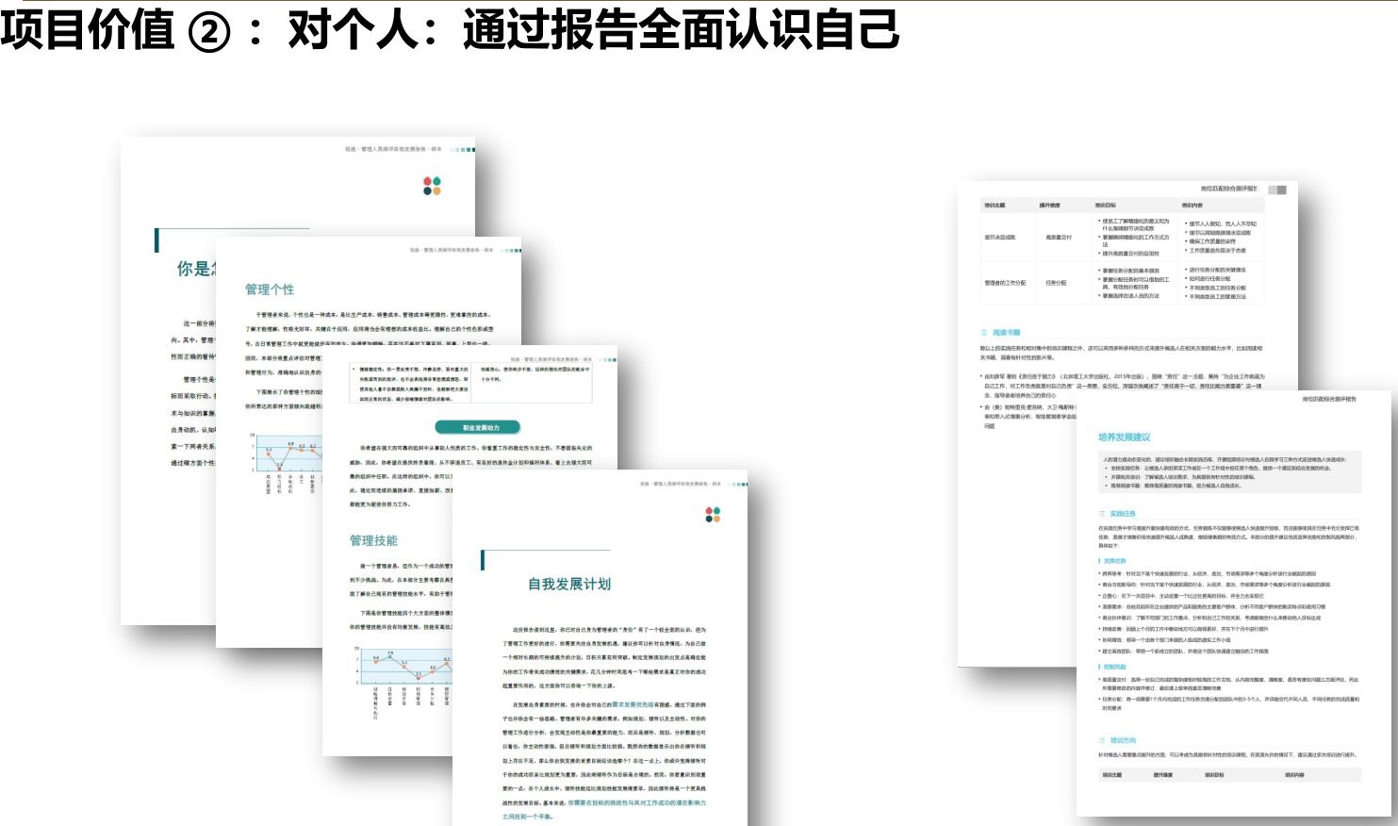Click the four-dot logo on the 你是 cover page

click(x=432, y=186)
